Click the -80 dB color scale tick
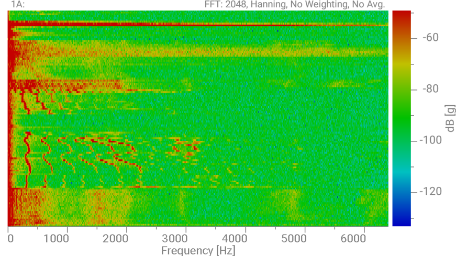Screen dimensions: 456x256 tap(429, 89)
